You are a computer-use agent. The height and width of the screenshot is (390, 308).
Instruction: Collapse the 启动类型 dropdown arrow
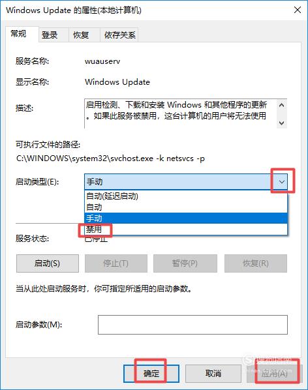coord(282,182)
